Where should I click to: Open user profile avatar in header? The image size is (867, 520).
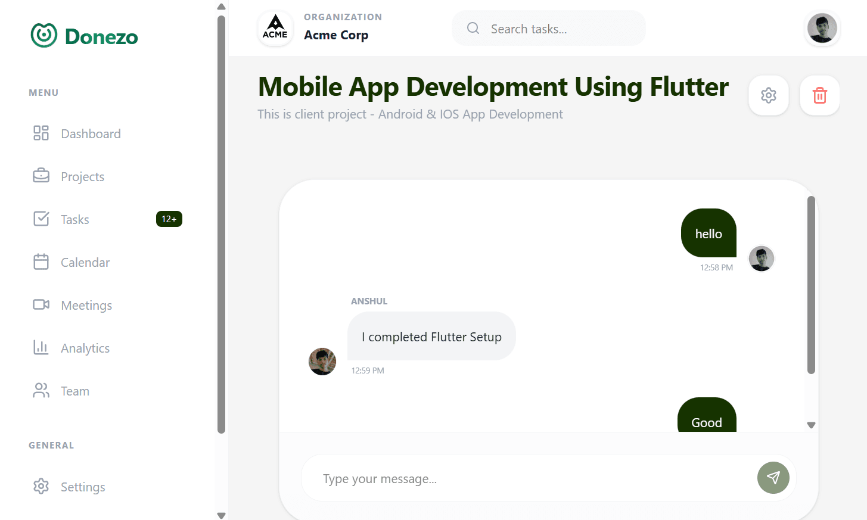point(822,28)
